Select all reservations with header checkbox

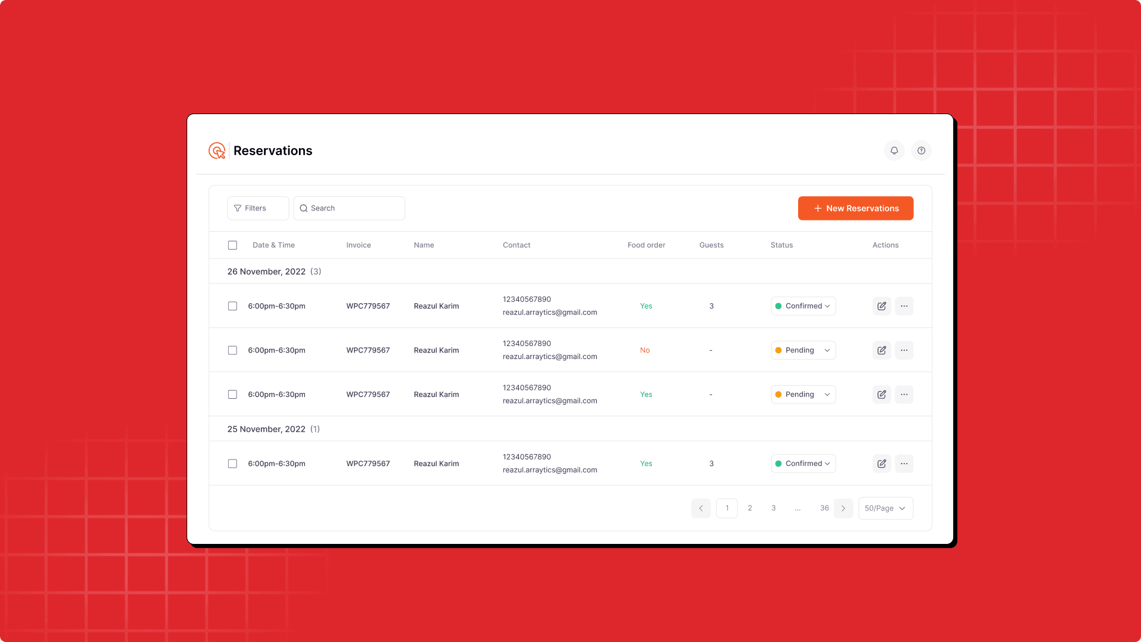[232, 245]
